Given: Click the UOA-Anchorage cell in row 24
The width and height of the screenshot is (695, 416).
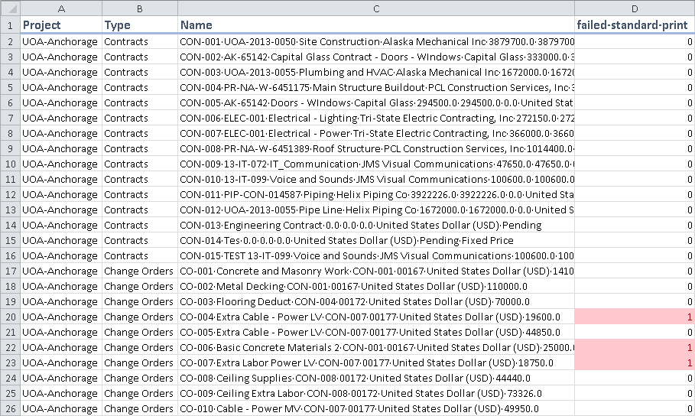Looking at the screenshot, I should tap(61, 379).
